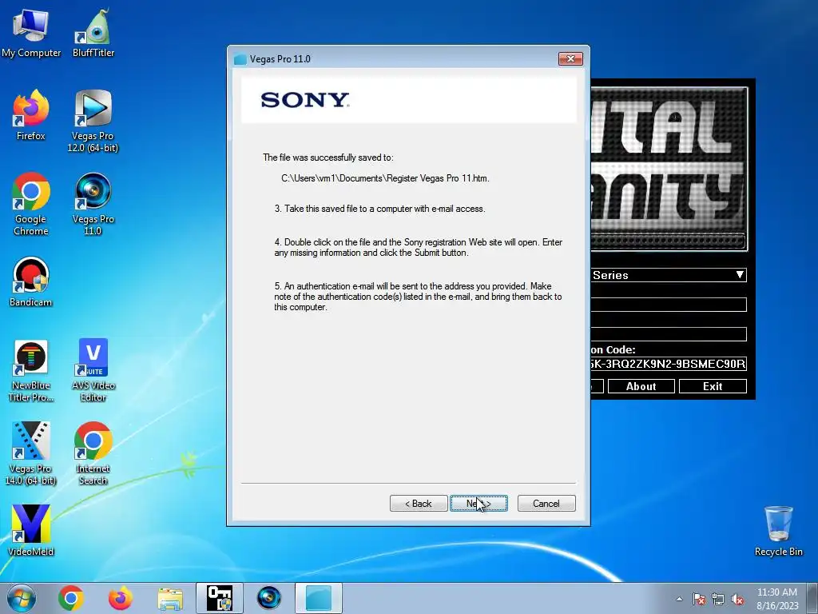Click Exit in the keygen window
This screenshot has height=614, width=818.
pyautogui.click(x=713, y=386)
